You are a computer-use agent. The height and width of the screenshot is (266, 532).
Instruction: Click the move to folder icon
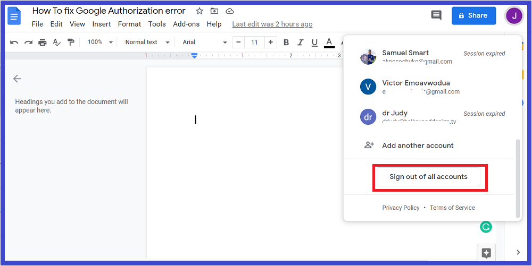pos(214,11)
